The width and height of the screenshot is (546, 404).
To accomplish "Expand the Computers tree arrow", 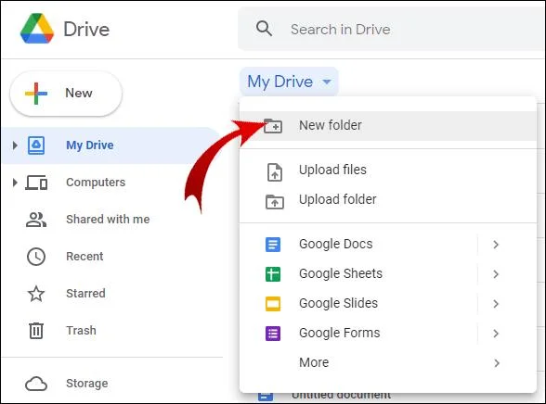I will (x=15, y=183).
